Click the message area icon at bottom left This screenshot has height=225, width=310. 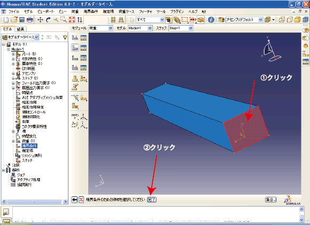click(6, 212)
